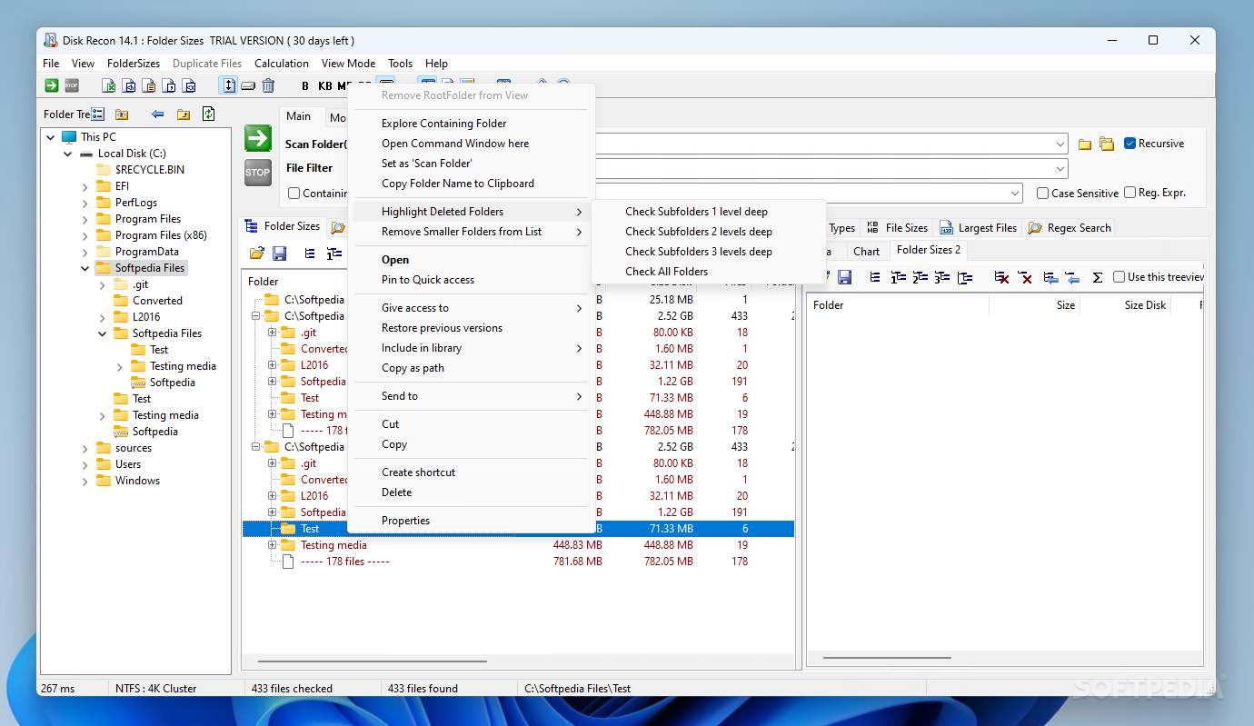The width and height of the screenshot is (1254, 726).
Task: Toggle the vertical resize arrow toolbar icon
Action: [229, 85]
